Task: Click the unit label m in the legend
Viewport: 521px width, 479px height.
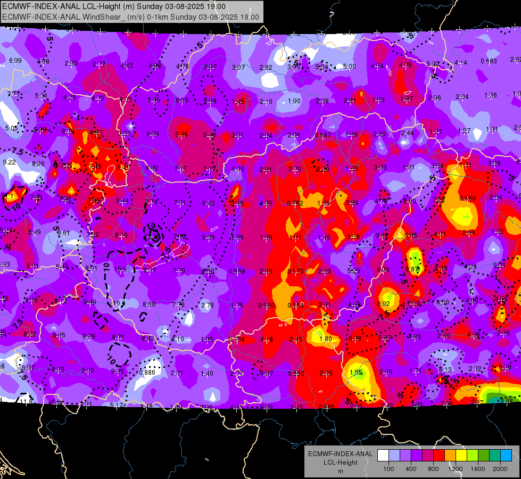Action: [341, 472]
